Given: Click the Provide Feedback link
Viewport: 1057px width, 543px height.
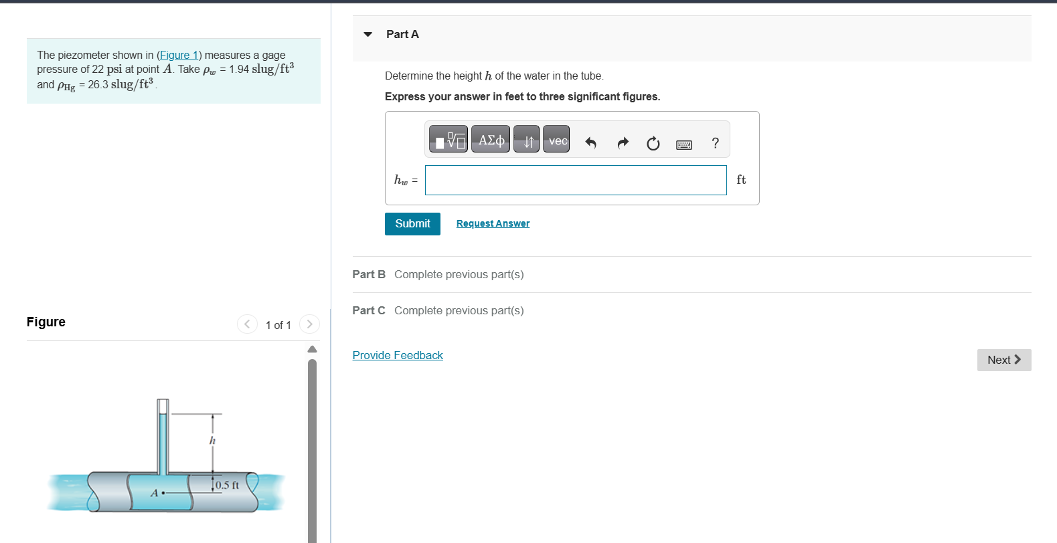Looking at the screenshot, I should [398, 355].
